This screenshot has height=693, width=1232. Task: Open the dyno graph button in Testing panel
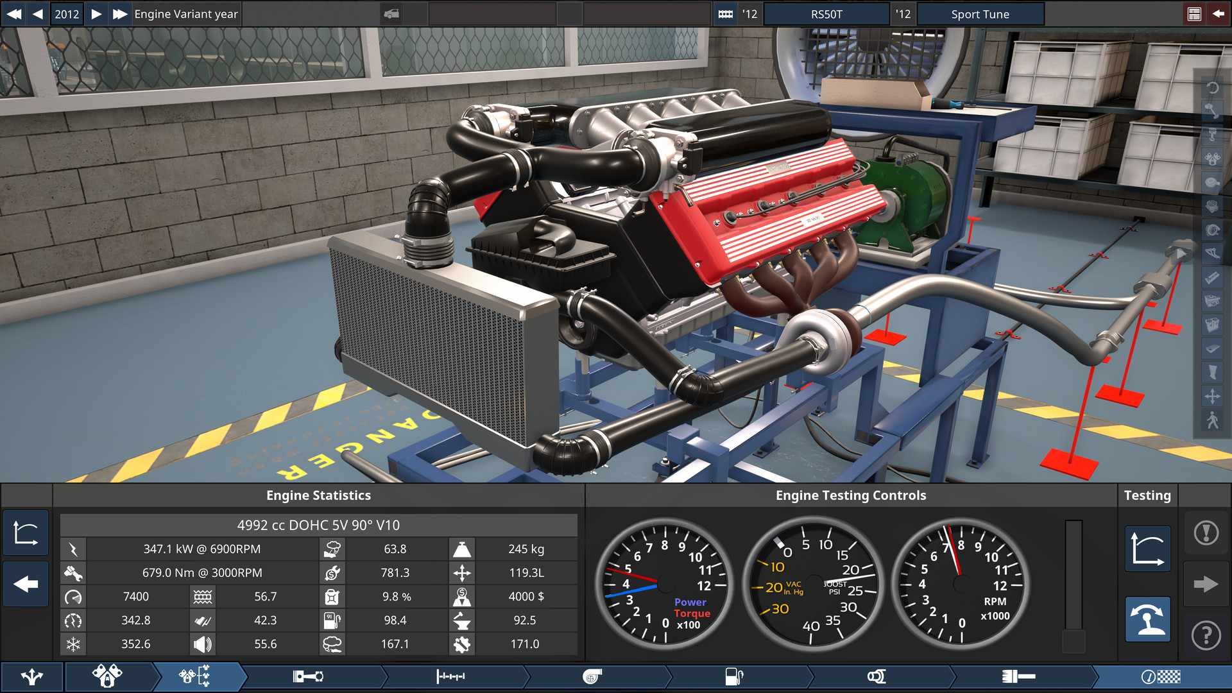(1147, 549)
